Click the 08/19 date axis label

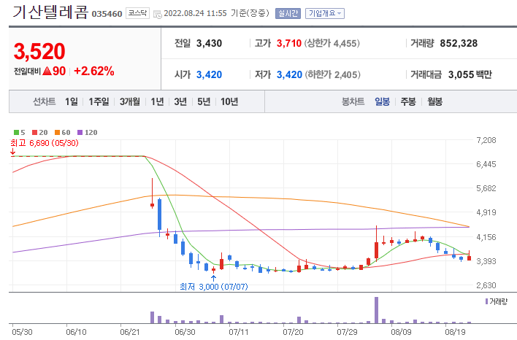coord(455,332)
